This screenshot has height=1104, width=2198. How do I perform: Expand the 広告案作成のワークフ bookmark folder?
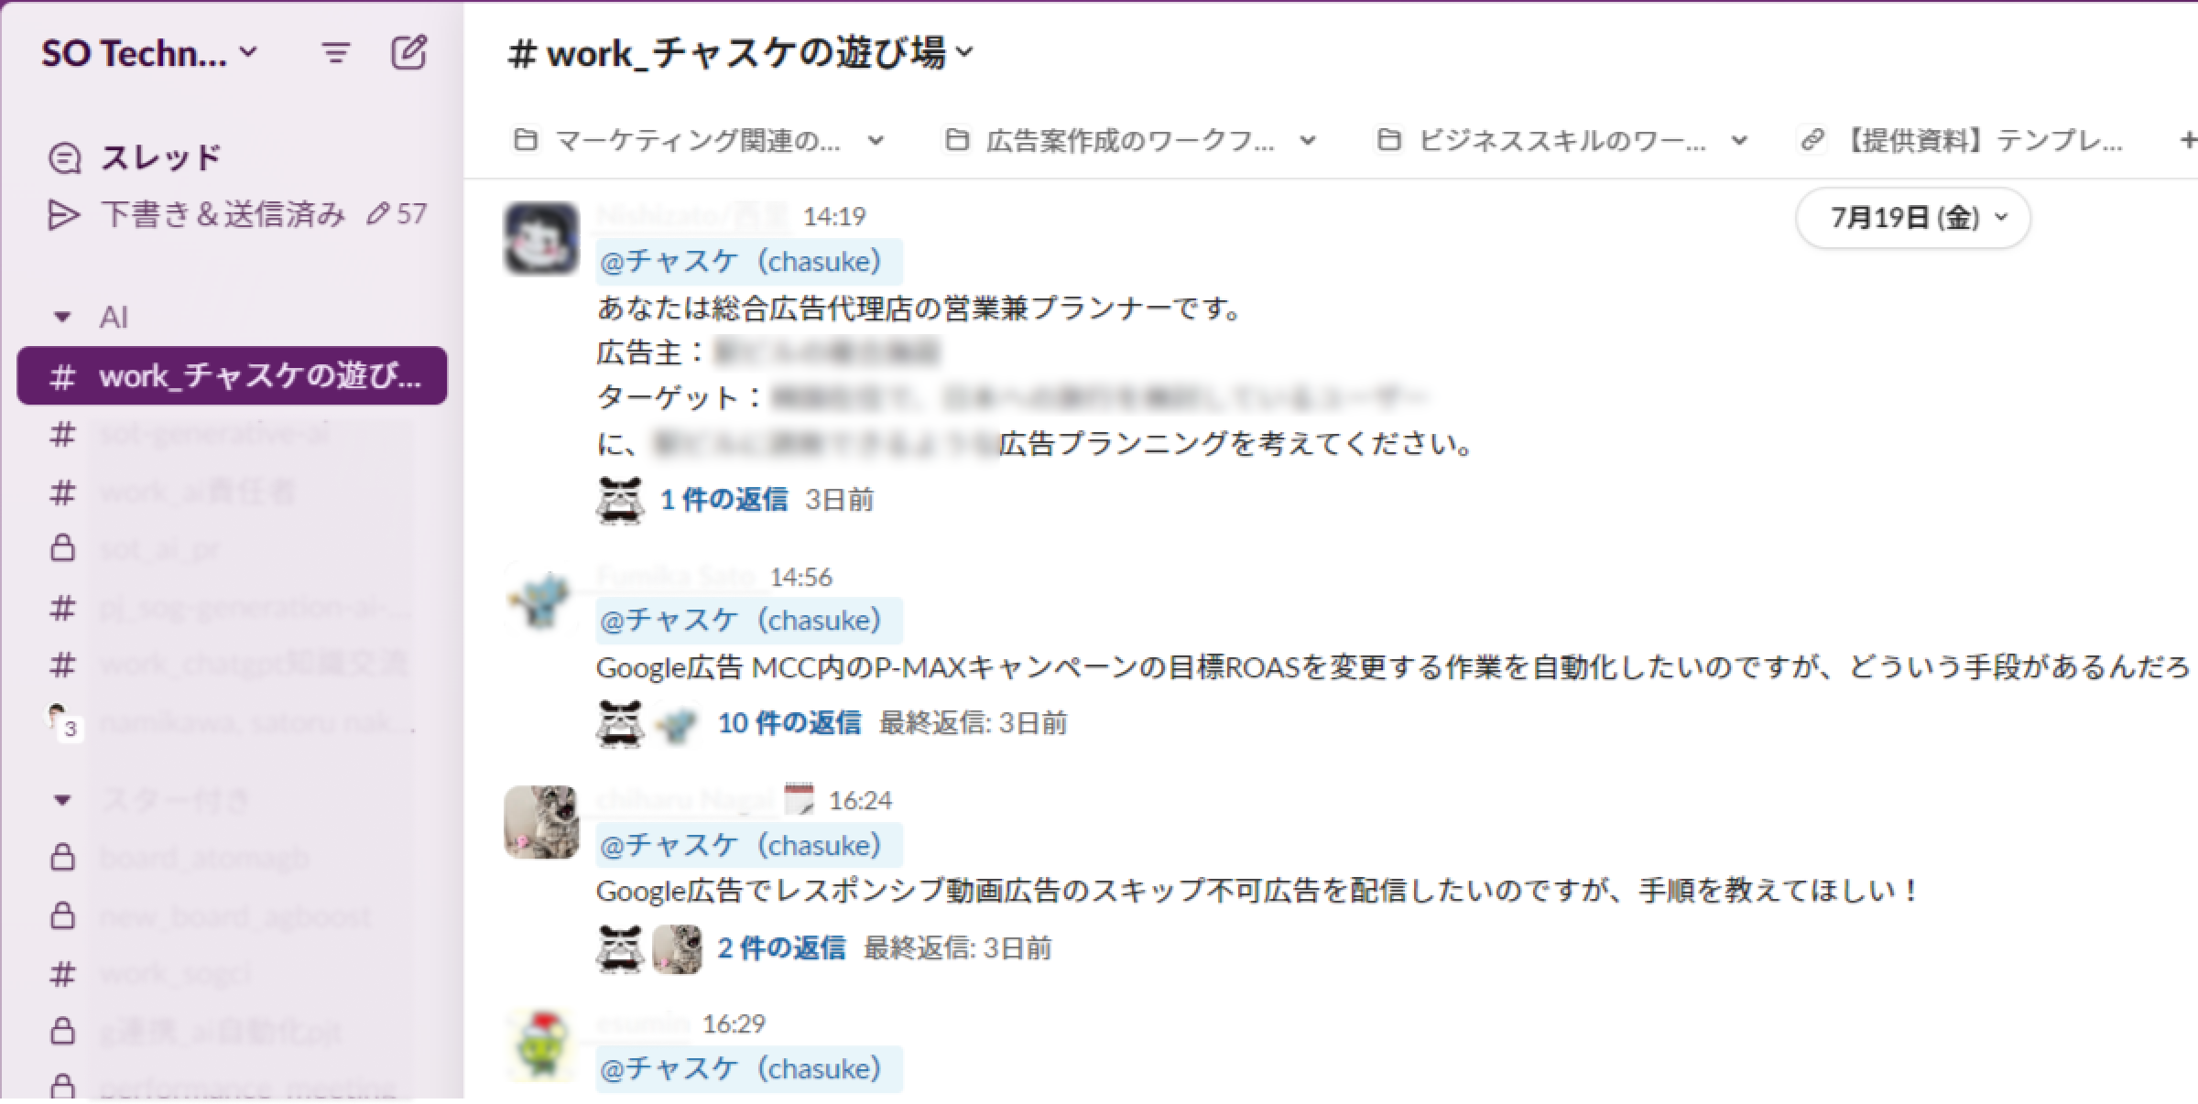click(x=1130, y=140)
